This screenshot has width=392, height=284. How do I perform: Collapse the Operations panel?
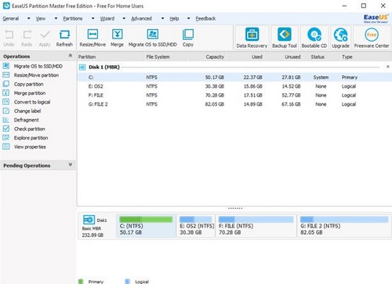(71, 56)
